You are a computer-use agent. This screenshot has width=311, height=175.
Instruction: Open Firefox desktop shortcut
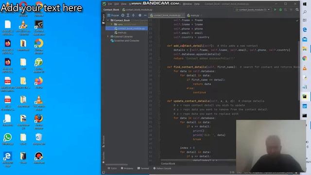[x=39, y=83]
